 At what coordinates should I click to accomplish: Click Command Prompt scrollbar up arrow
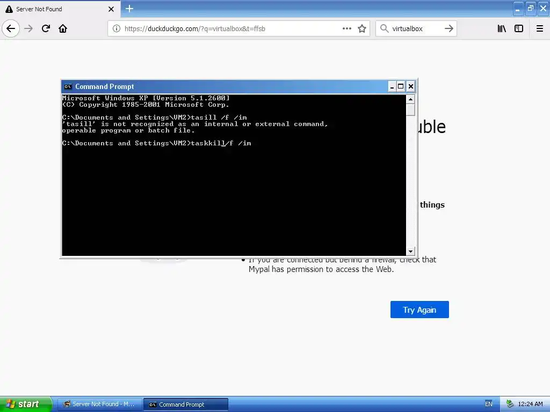click(x=410, y=99)
